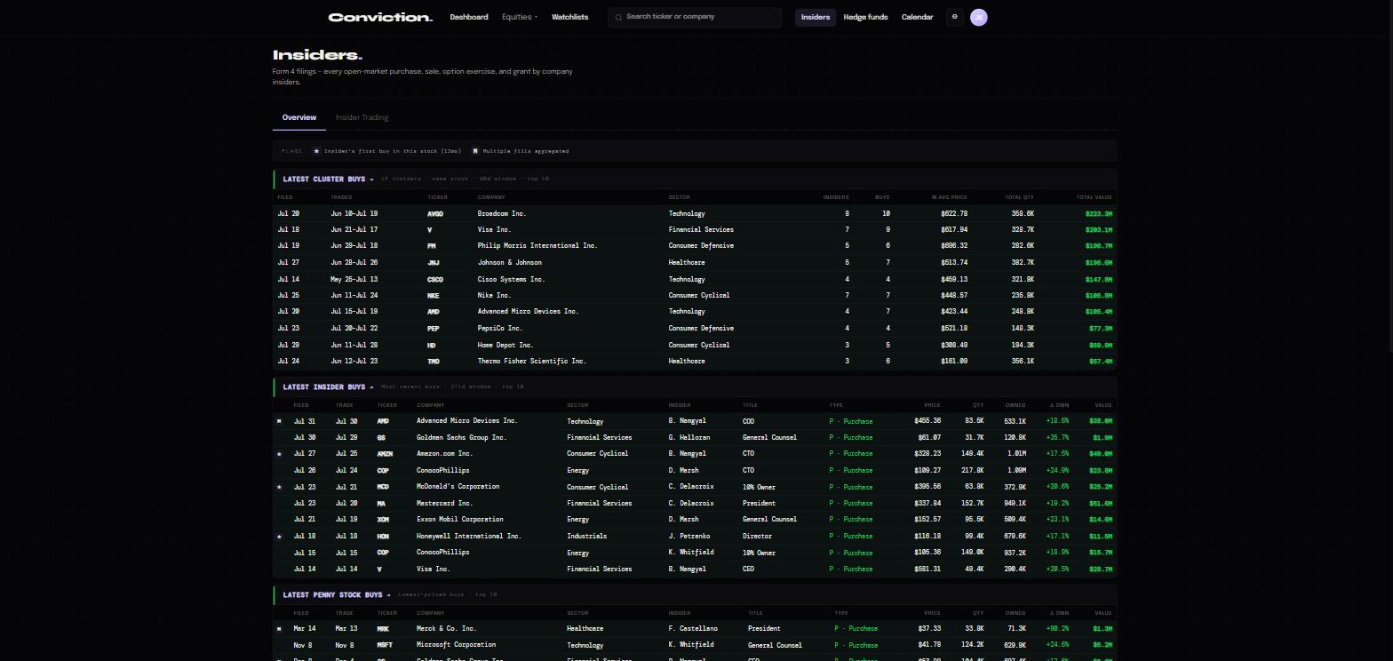The height and width of the screenshot is (661, 1393).
Task: Click Nike Inc. company name
Action: (x=494, y=296)
